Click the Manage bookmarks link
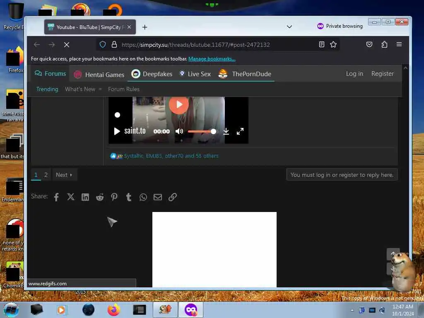 point(212,59)
